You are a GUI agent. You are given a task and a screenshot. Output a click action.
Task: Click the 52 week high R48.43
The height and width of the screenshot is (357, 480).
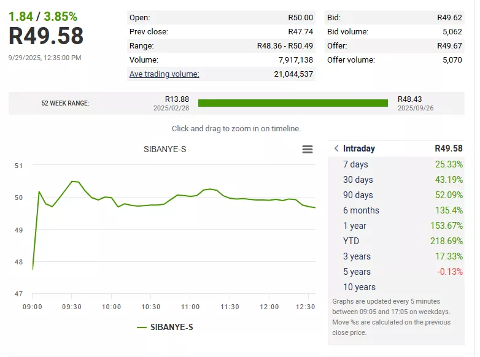409,99
